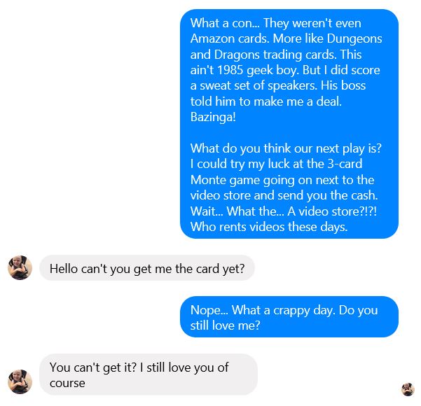421x406 pixels.
Task: Click the line "a sweat set of speakers. His boss"
Action: [x=278, y=86]
